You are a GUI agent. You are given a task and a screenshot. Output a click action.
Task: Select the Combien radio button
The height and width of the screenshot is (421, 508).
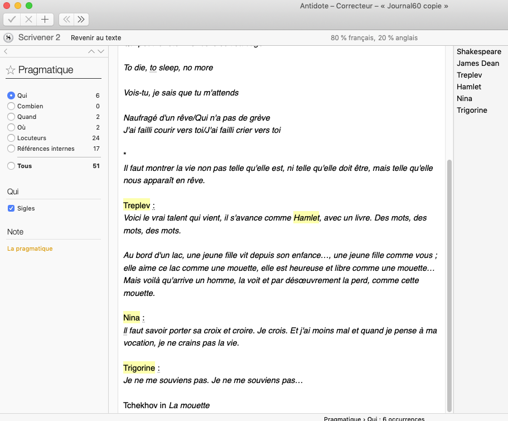click(x=11, y=106)
